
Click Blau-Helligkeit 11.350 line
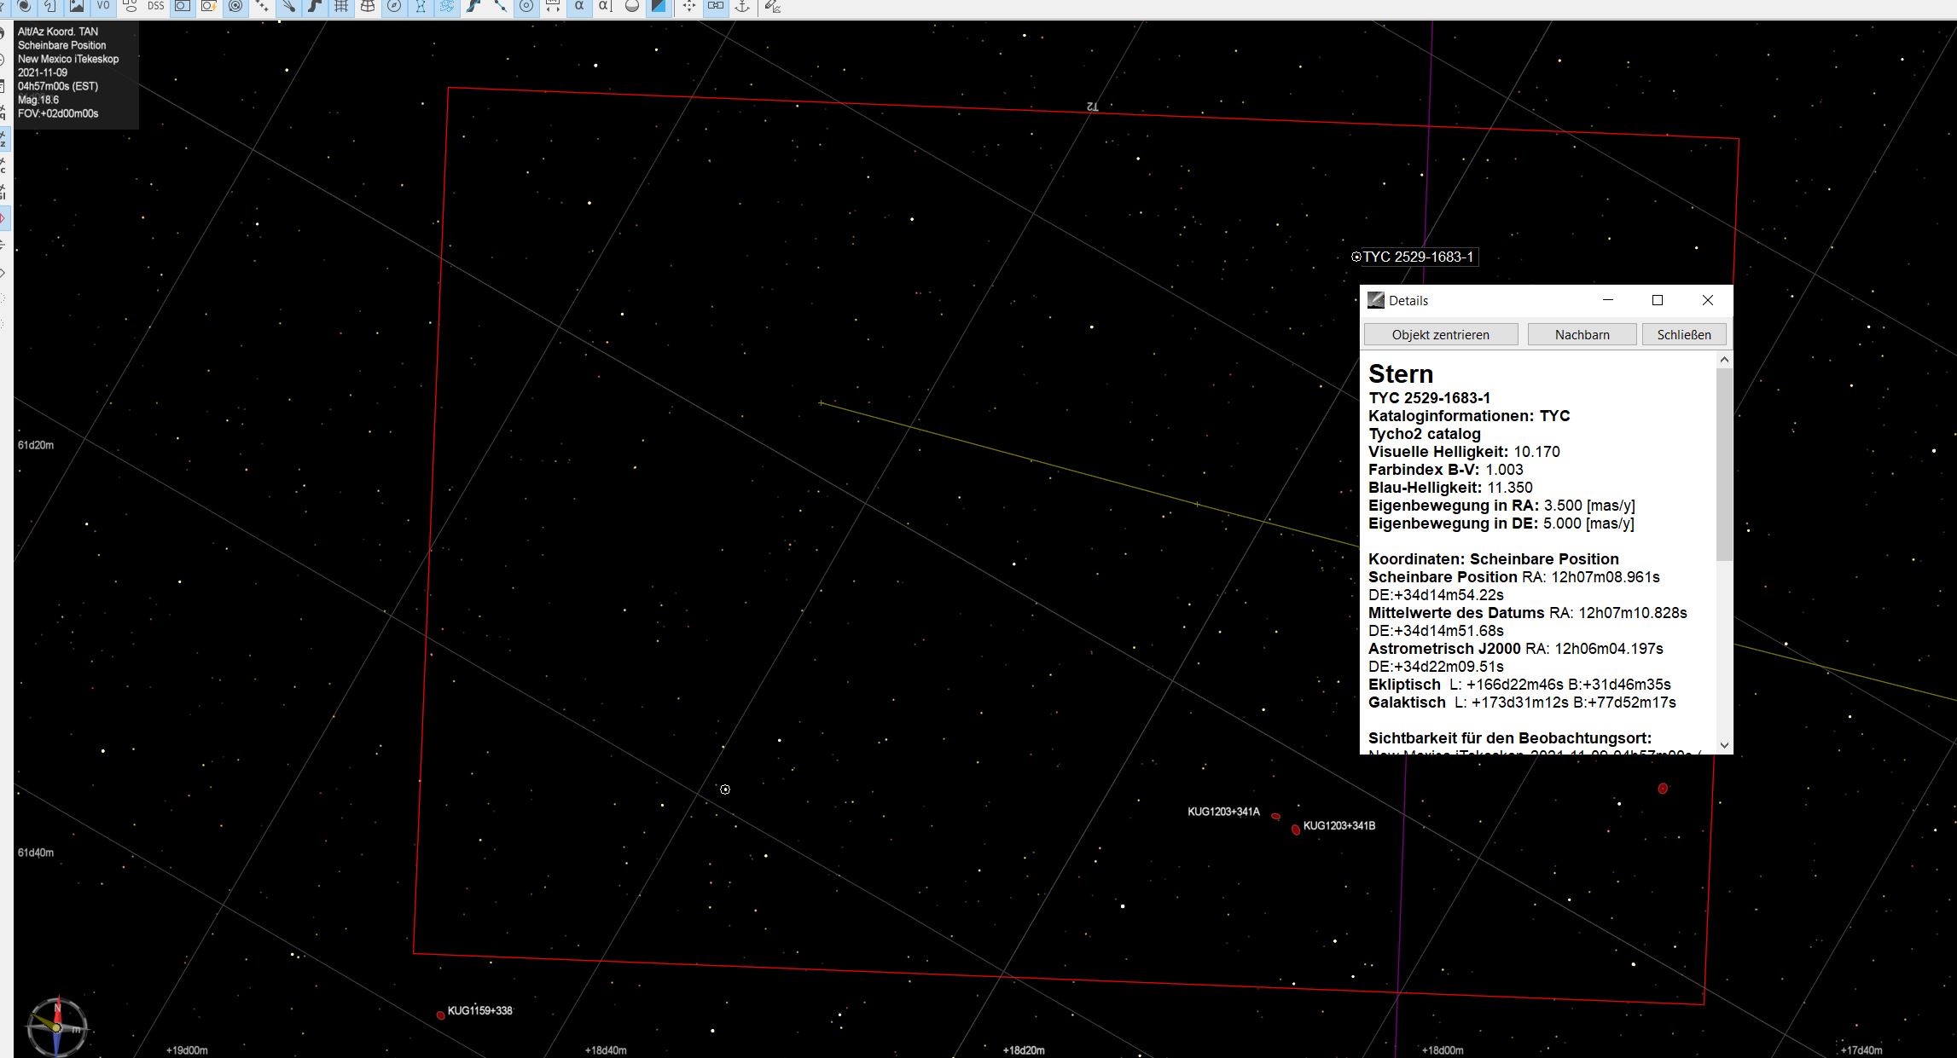tap(1450, 488)
